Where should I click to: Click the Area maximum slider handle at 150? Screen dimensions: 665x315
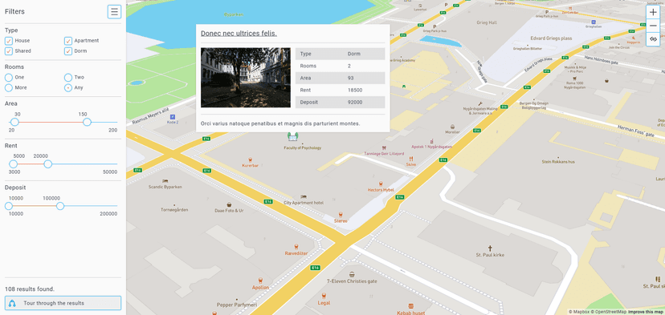(x=87, y=122)
